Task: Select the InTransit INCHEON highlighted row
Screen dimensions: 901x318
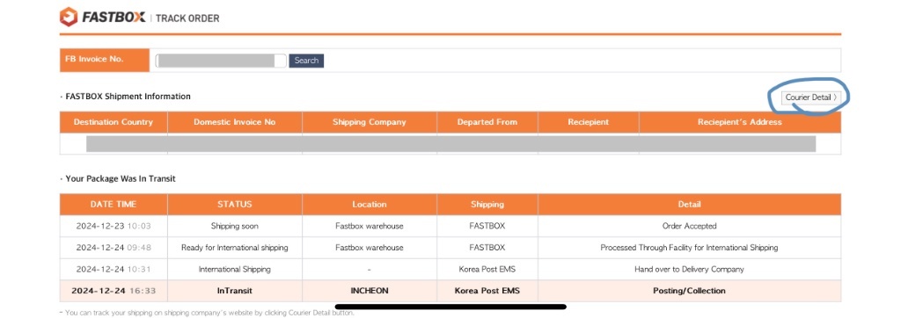Action: click(450, 291)
